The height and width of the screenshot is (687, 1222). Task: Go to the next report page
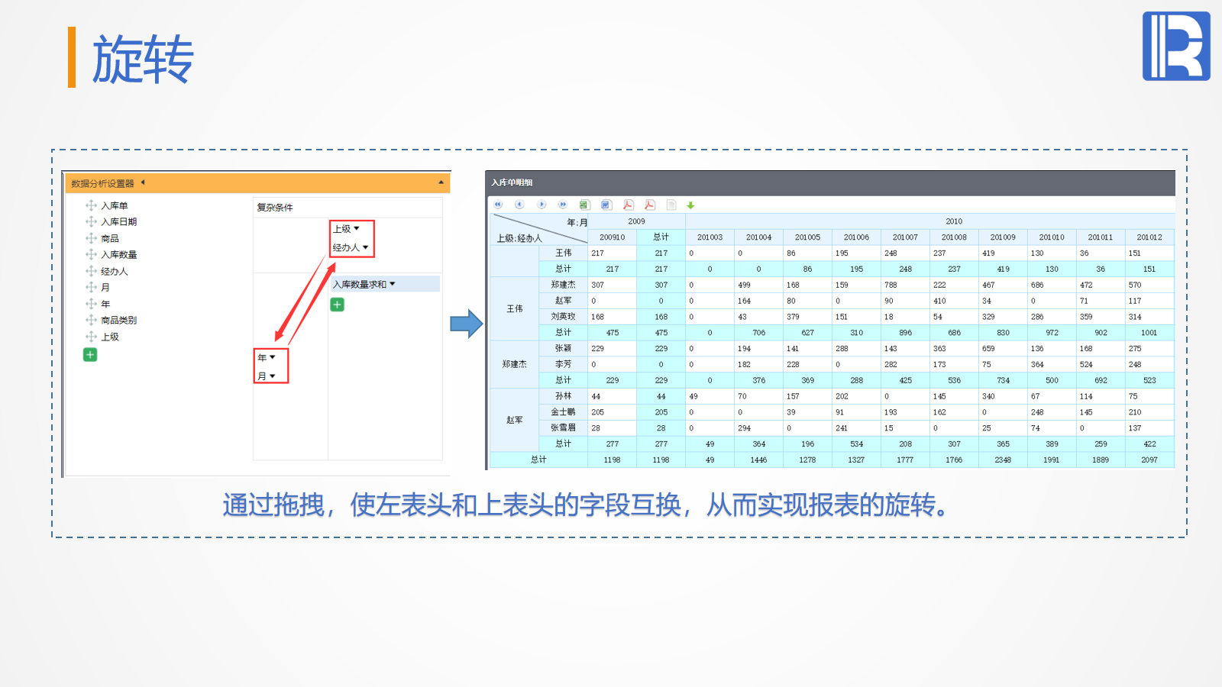coord(541,205)
